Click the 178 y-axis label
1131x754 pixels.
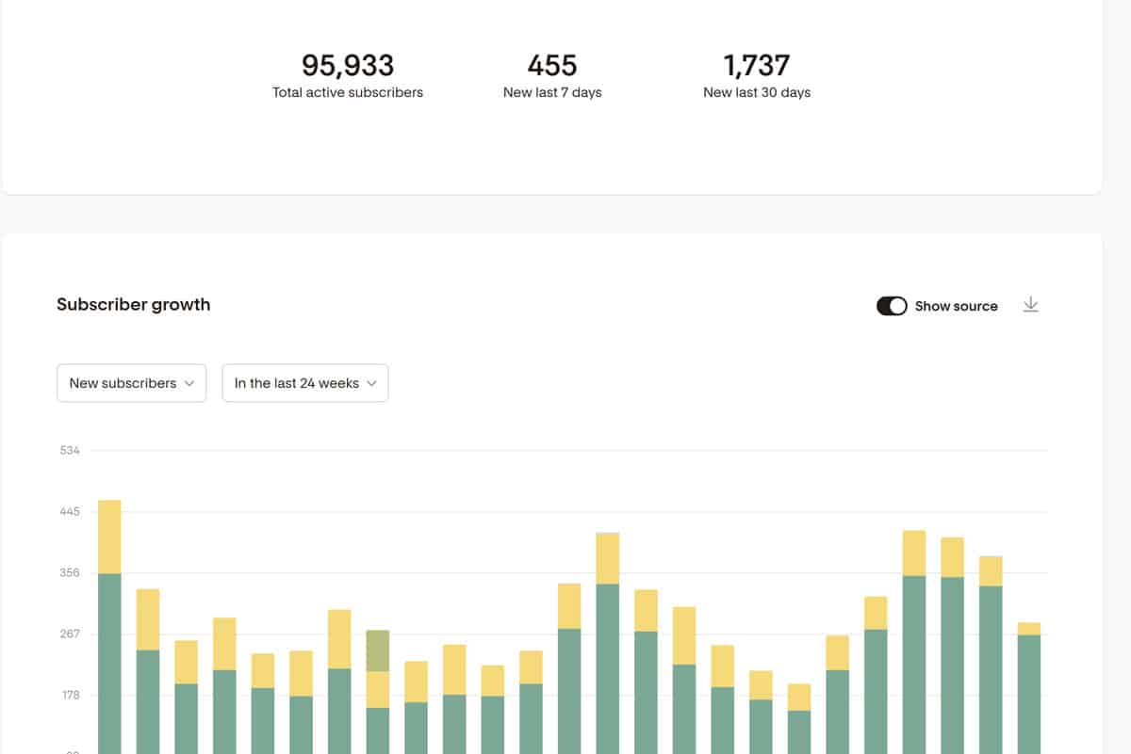pos(70,696)
